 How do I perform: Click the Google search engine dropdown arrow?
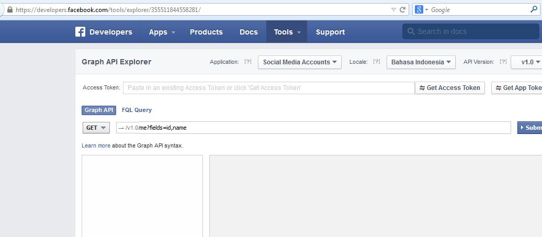coord(426,9)
